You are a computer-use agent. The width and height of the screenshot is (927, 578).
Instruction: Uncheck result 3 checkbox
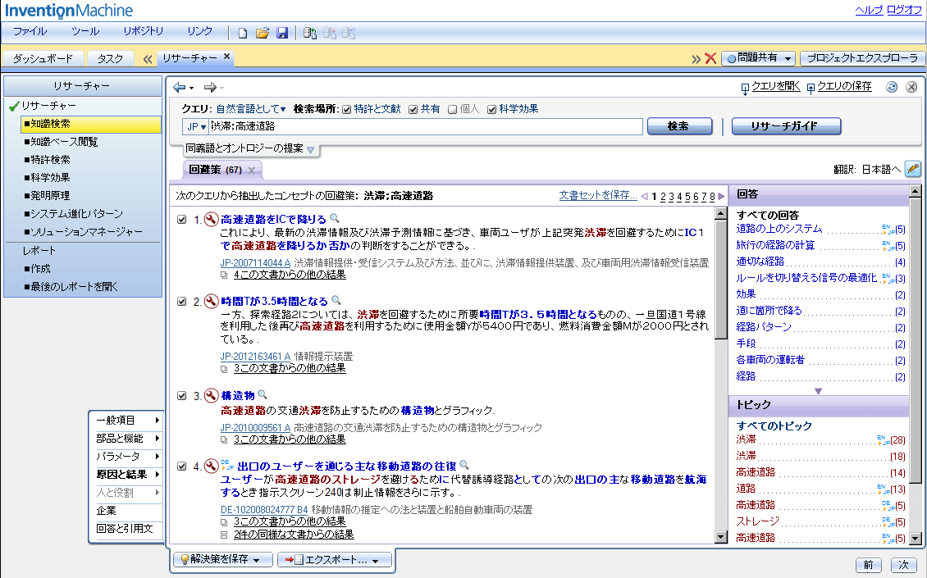pyautogui.click(x=182, y=396)
